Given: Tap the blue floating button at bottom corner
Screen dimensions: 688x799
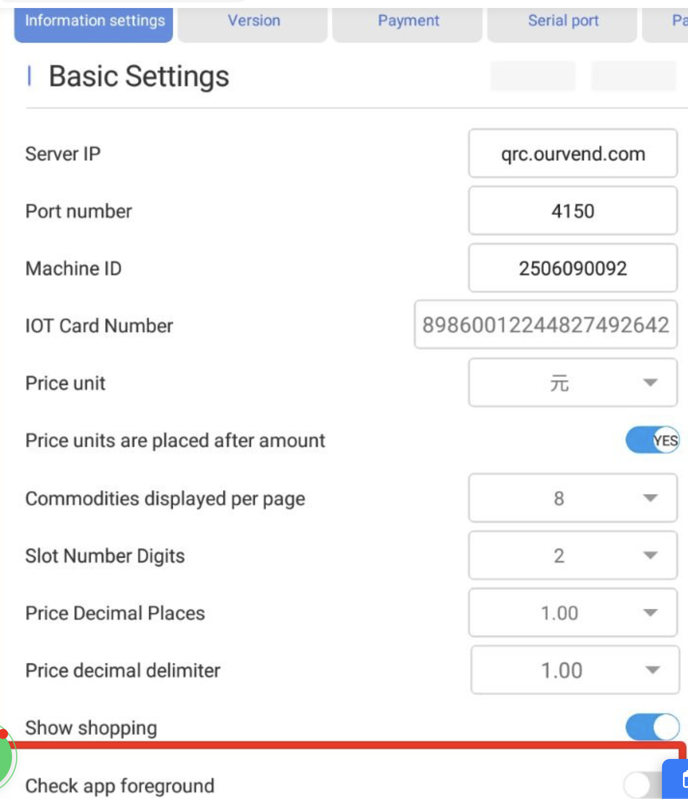Looking at the screenshot, I should coord(677,779).
